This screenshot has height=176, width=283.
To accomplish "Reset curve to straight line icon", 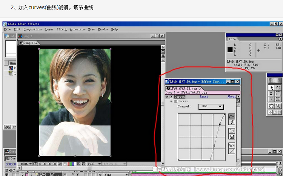I will click(x=232, y=151).
